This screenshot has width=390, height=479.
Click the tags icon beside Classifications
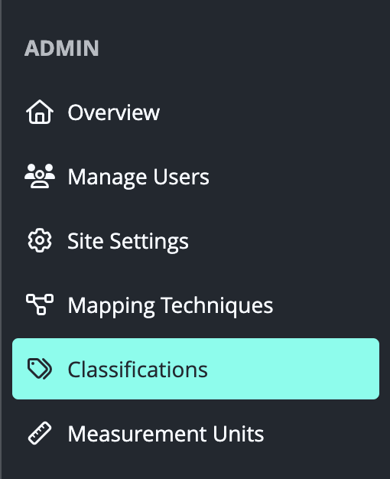40,369
